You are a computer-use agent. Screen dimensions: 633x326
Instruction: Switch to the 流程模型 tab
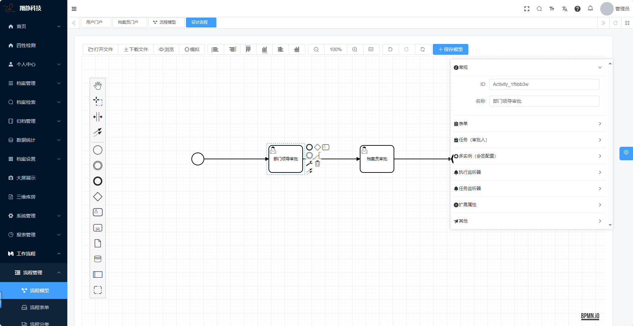click(x=166, y=22)
